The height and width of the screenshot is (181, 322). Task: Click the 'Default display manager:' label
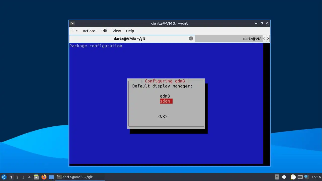[162, 86]
